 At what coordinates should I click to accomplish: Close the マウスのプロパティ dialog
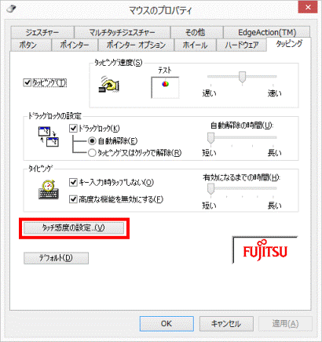(x=308, y=7)
